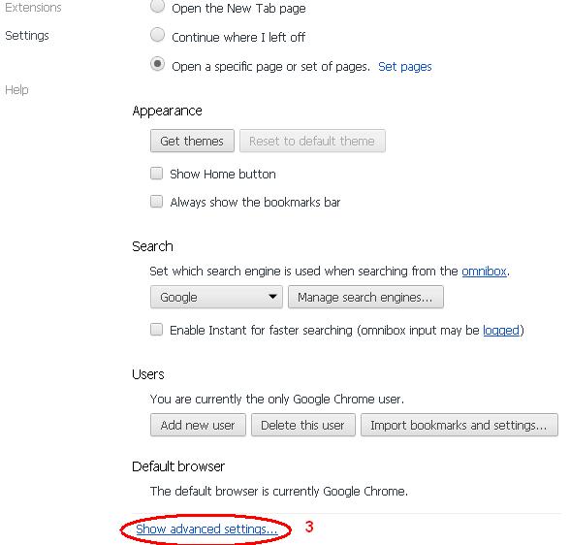This screenshot has height=545, width=570.
Task: Open Help in the sidebar
Action: pyautogui.click(x=16, y=90)
